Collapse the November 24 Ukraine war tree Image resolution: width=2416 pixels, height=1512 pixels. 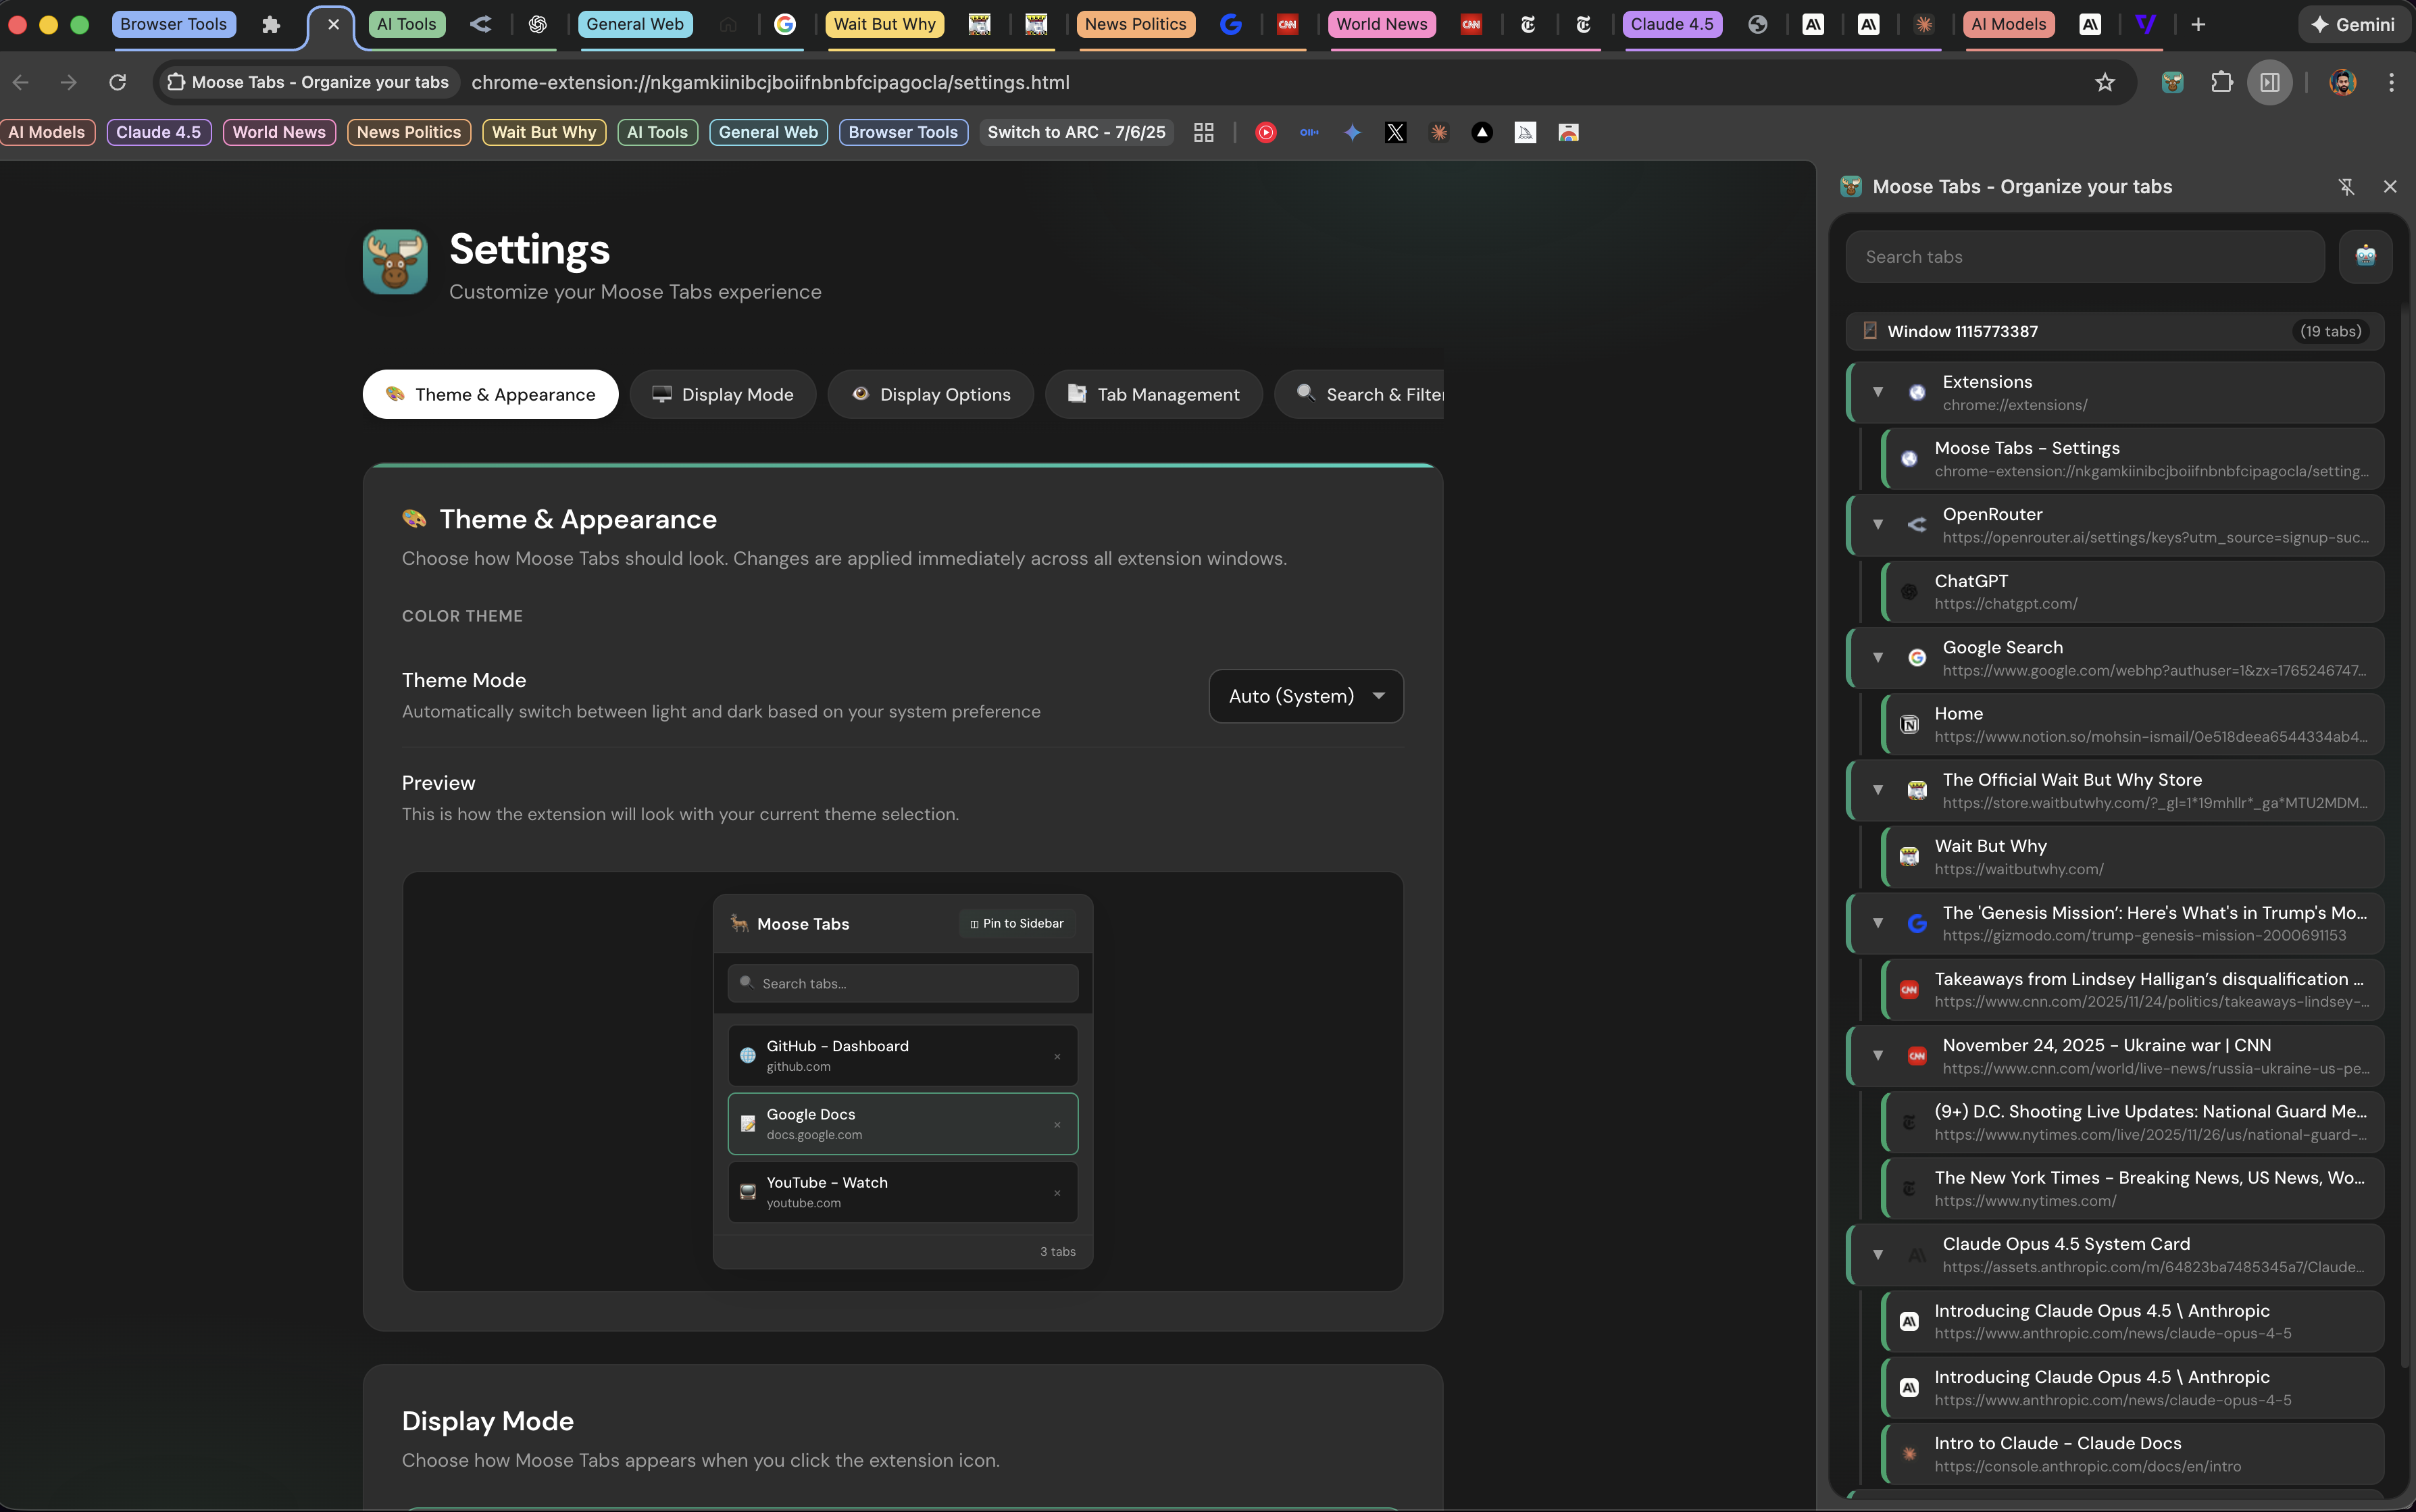[x=1878, y=1055]
